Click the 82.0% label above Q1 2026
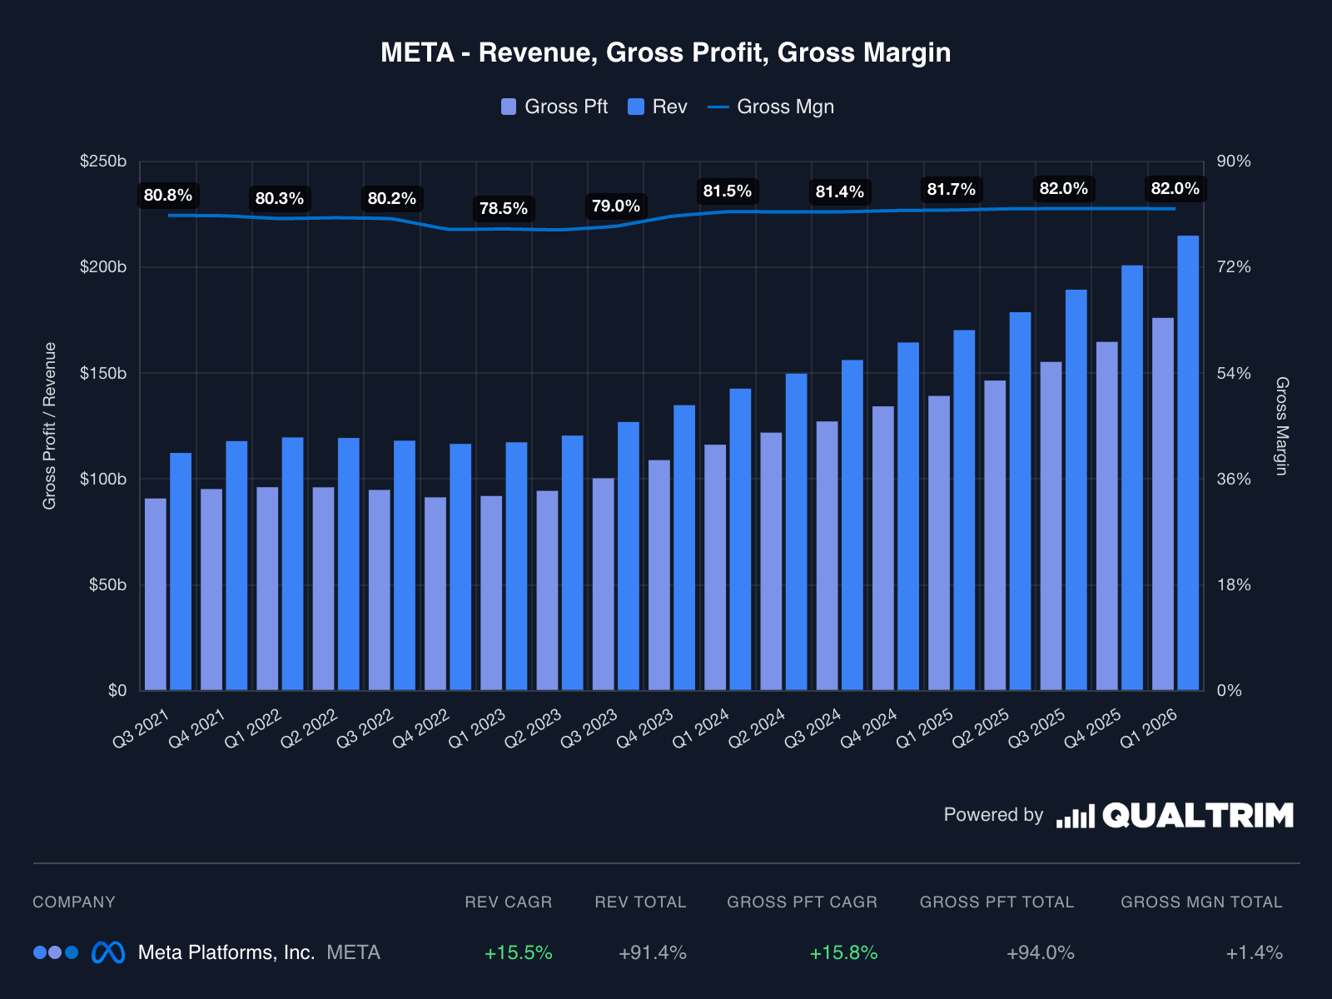The width and height of the screenshot is (1332, 999). [x=1175, y=189]
